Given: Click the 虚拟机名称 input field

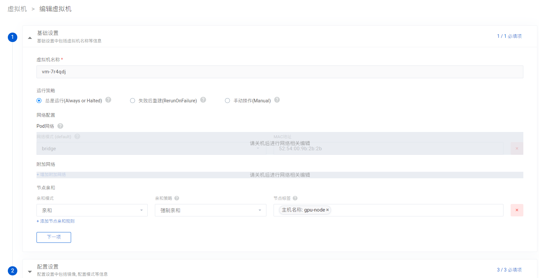Looking at the screenshot, I should (x=279, y=72).
